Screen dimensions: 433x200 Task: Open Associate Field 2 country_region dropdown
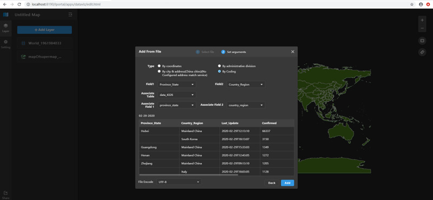point(246,105)
